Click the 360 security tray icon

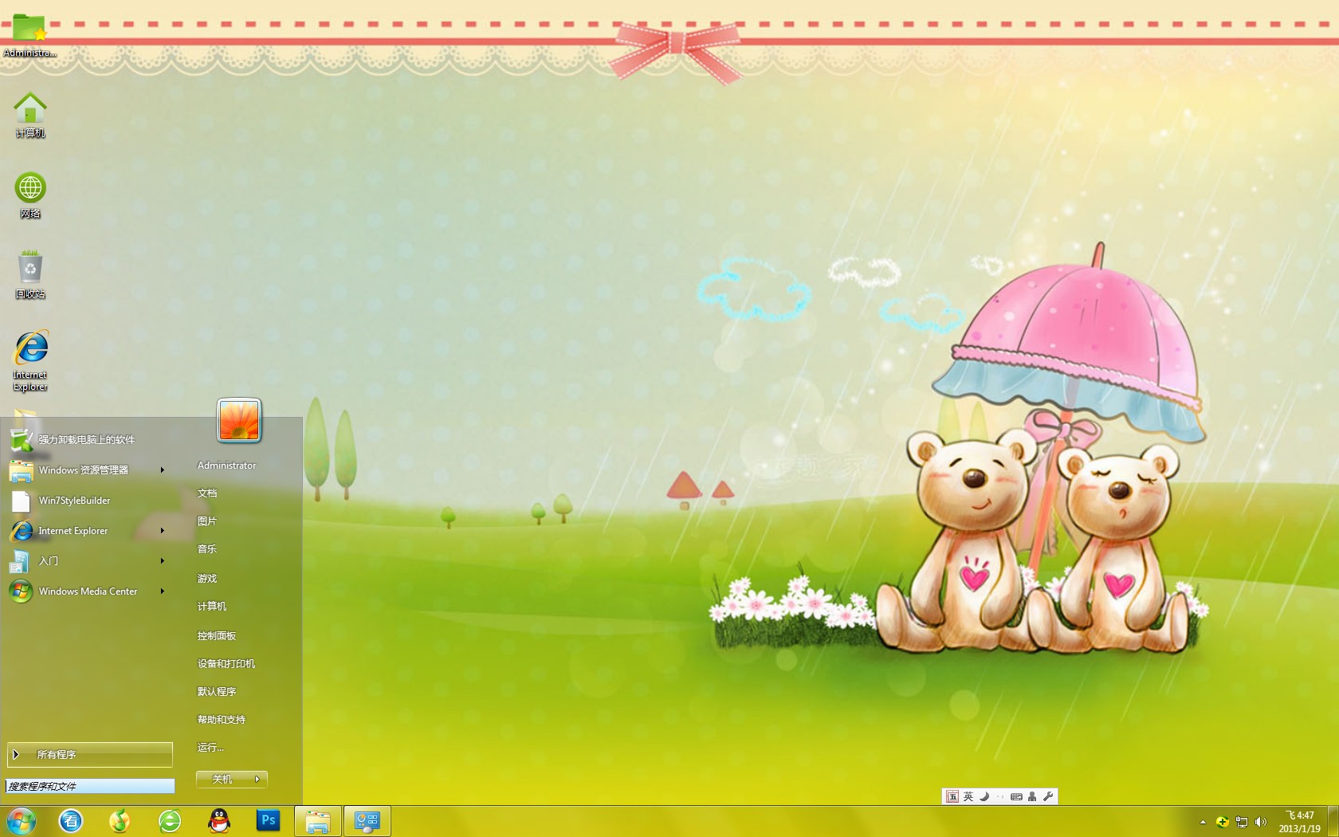coord(1223,822)
